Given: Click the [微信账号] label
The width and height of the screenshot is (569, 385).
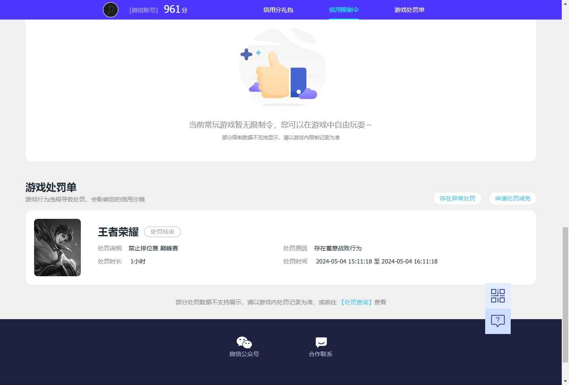Looking at the screenshot, I should [x=143, y=10].
